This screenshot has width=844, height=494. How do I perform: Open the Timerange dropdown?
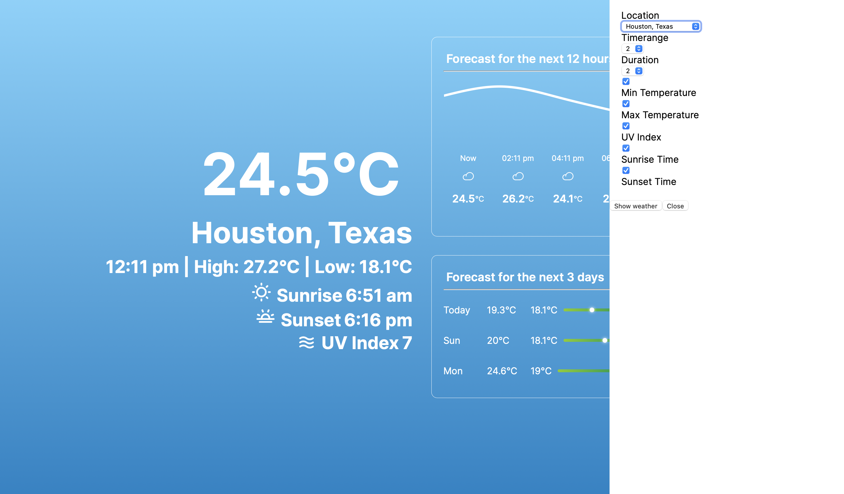pos(632,49)
